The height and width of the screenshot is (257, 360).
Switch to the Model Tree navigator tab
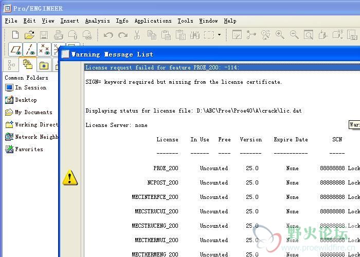point(11,65)
